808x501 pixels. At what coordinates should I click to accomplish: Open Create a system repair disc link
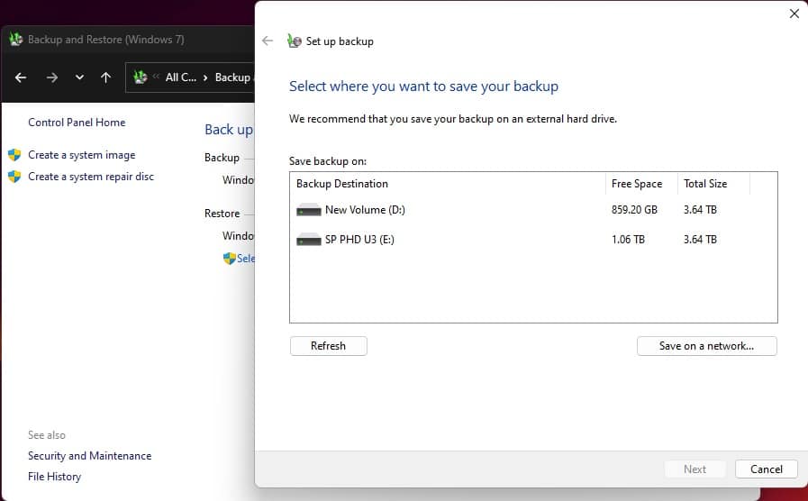click(91, 177)
